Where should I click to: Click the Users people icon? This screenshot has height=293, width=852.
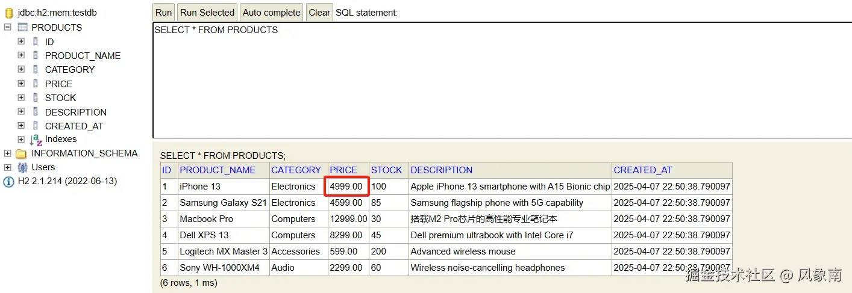coord(22,167)
